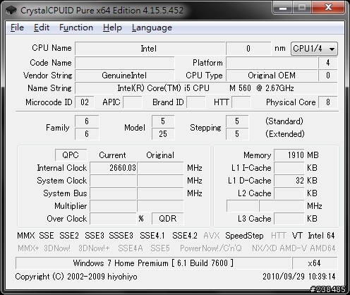Click the Windows 7 Home Premium OS field

pyautogui.click(x=153, y=263)
